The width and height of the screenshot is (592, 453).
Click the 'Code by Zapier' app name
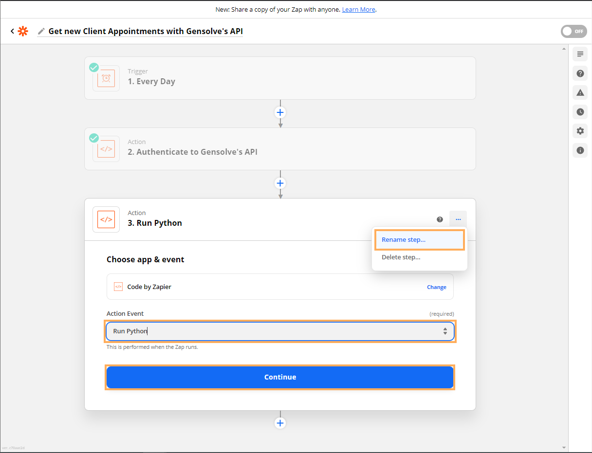click(149, 287)
